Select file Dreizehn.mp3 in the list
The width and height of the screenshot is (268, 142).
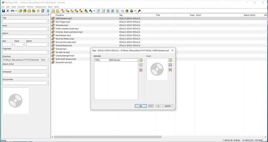[62, 25]
